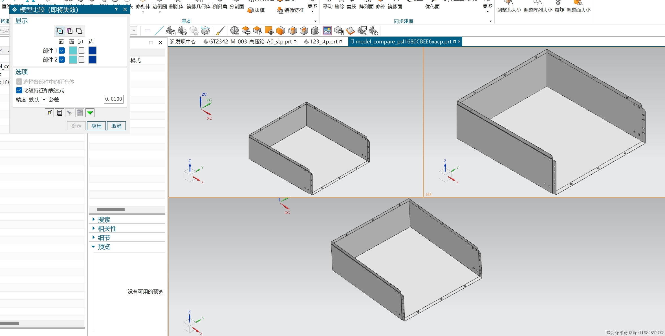Click the chain link curve icon
The width and height of the screenshot is (665, 336).
(205, 30)
